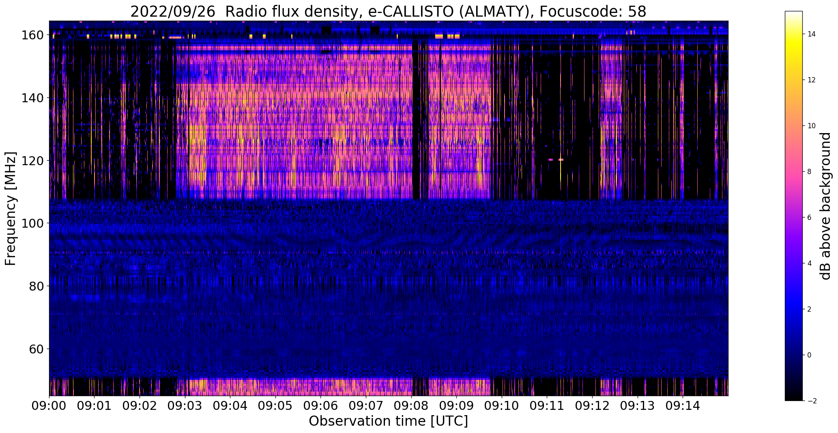Click the blue region of the colorbar near 2 dB

794,309
